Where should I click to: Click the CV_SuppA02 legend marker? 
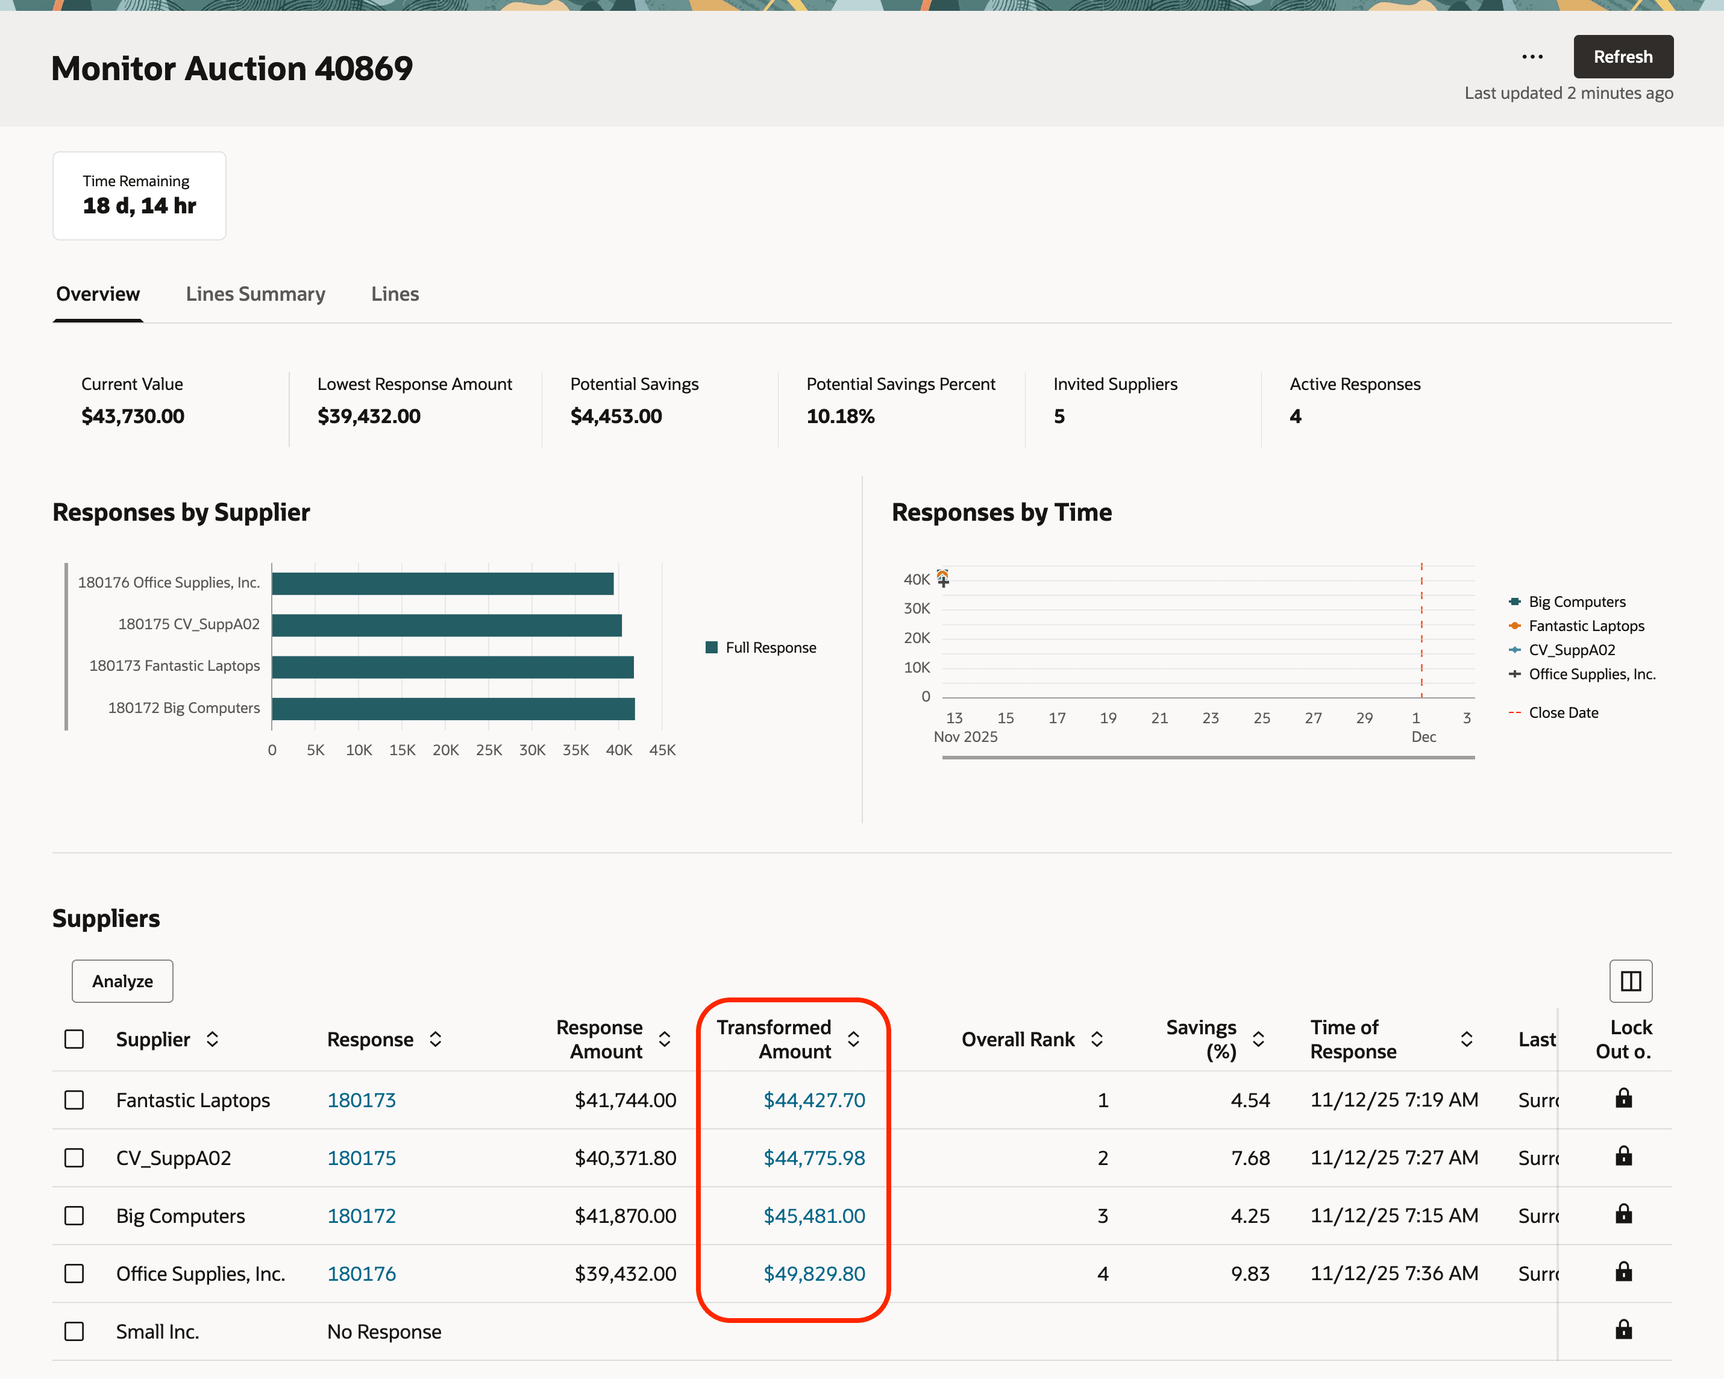point(1516,650)
